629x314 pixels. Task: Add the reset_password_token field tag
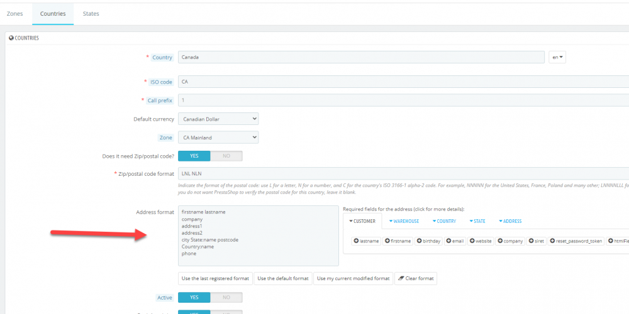point(576,241)
